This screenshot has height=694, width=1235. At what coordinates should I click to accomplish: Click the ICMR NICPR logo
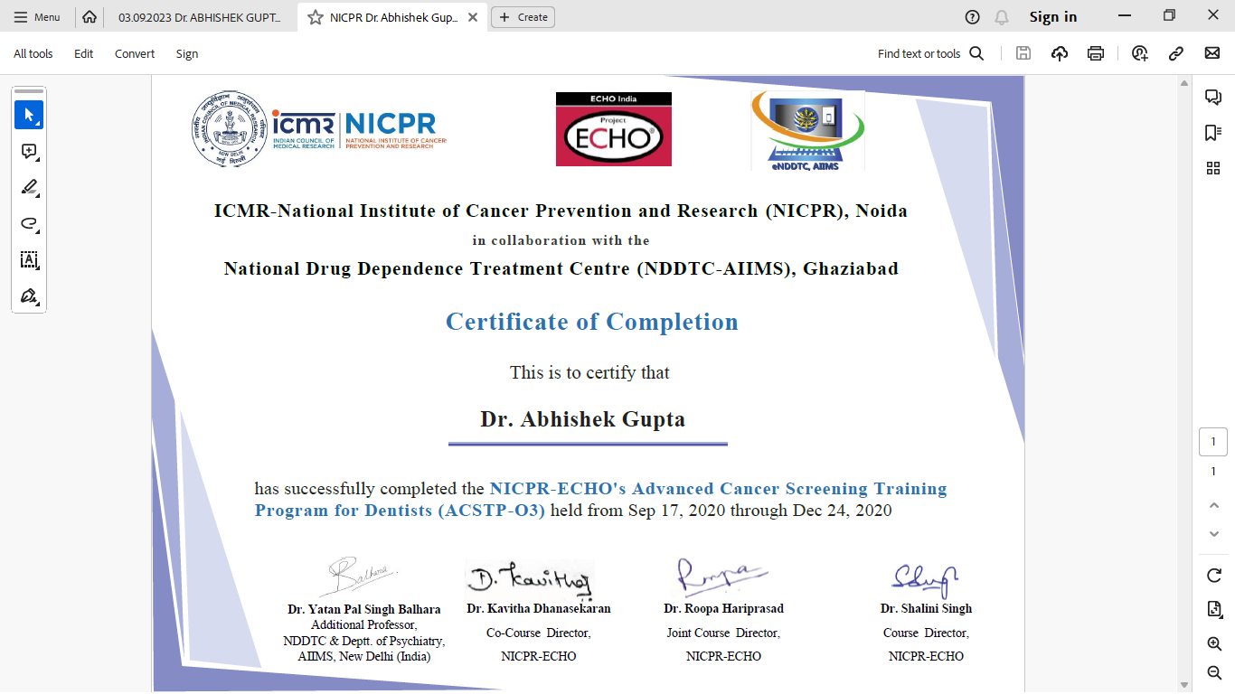tap(318, 129)
